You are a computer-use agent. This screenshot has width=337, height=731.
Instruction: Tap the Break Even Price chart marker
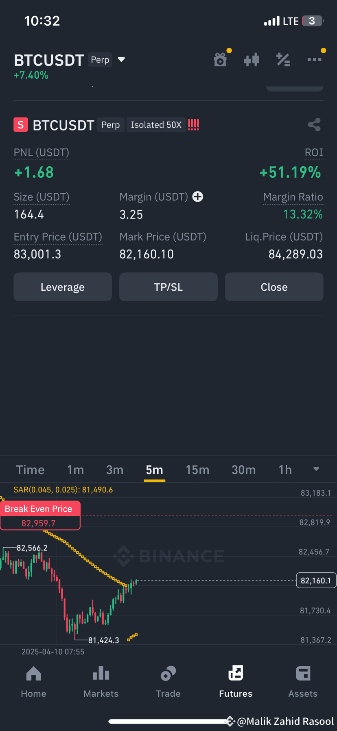(x=40, y=515)
